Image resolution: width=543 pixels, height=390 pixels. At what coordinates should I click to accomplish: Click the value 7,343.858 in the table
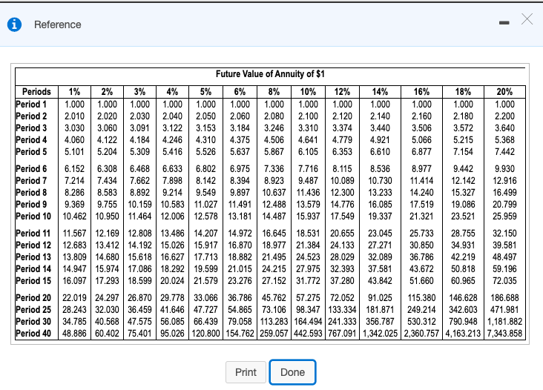coord(504,333)
